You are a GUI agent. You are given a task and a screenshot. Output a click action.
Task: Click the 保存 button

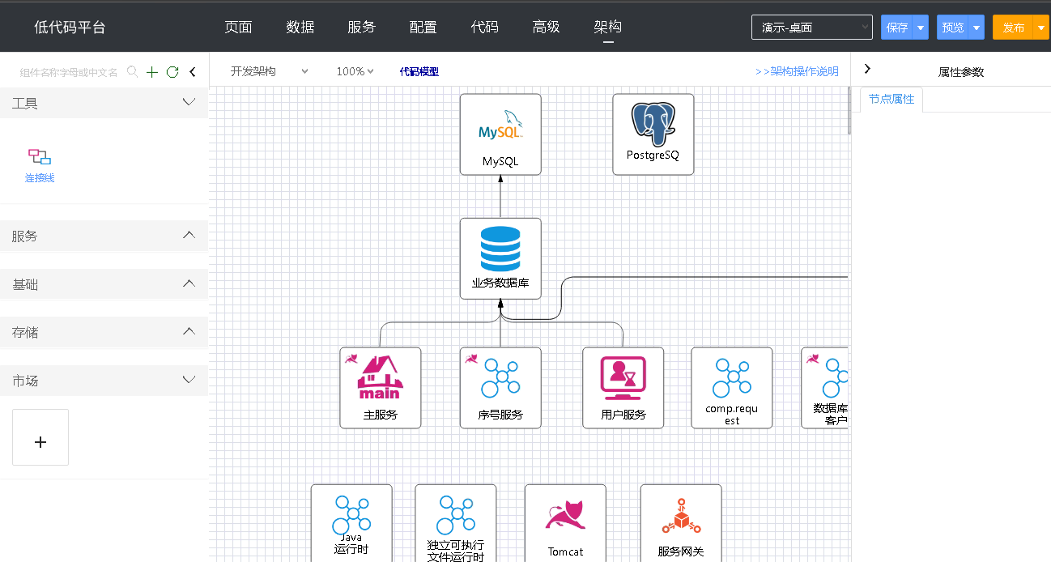click(896, 28)
